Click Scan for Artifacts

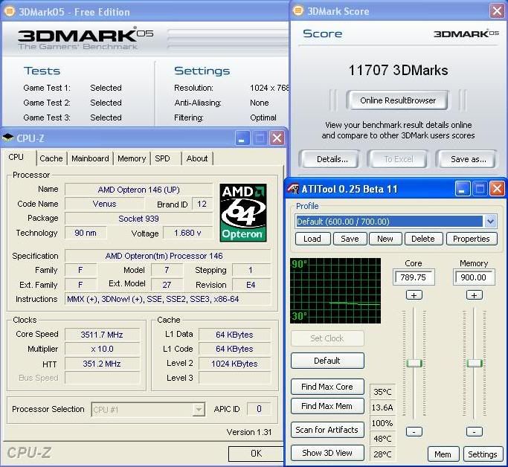coord(327,430)
